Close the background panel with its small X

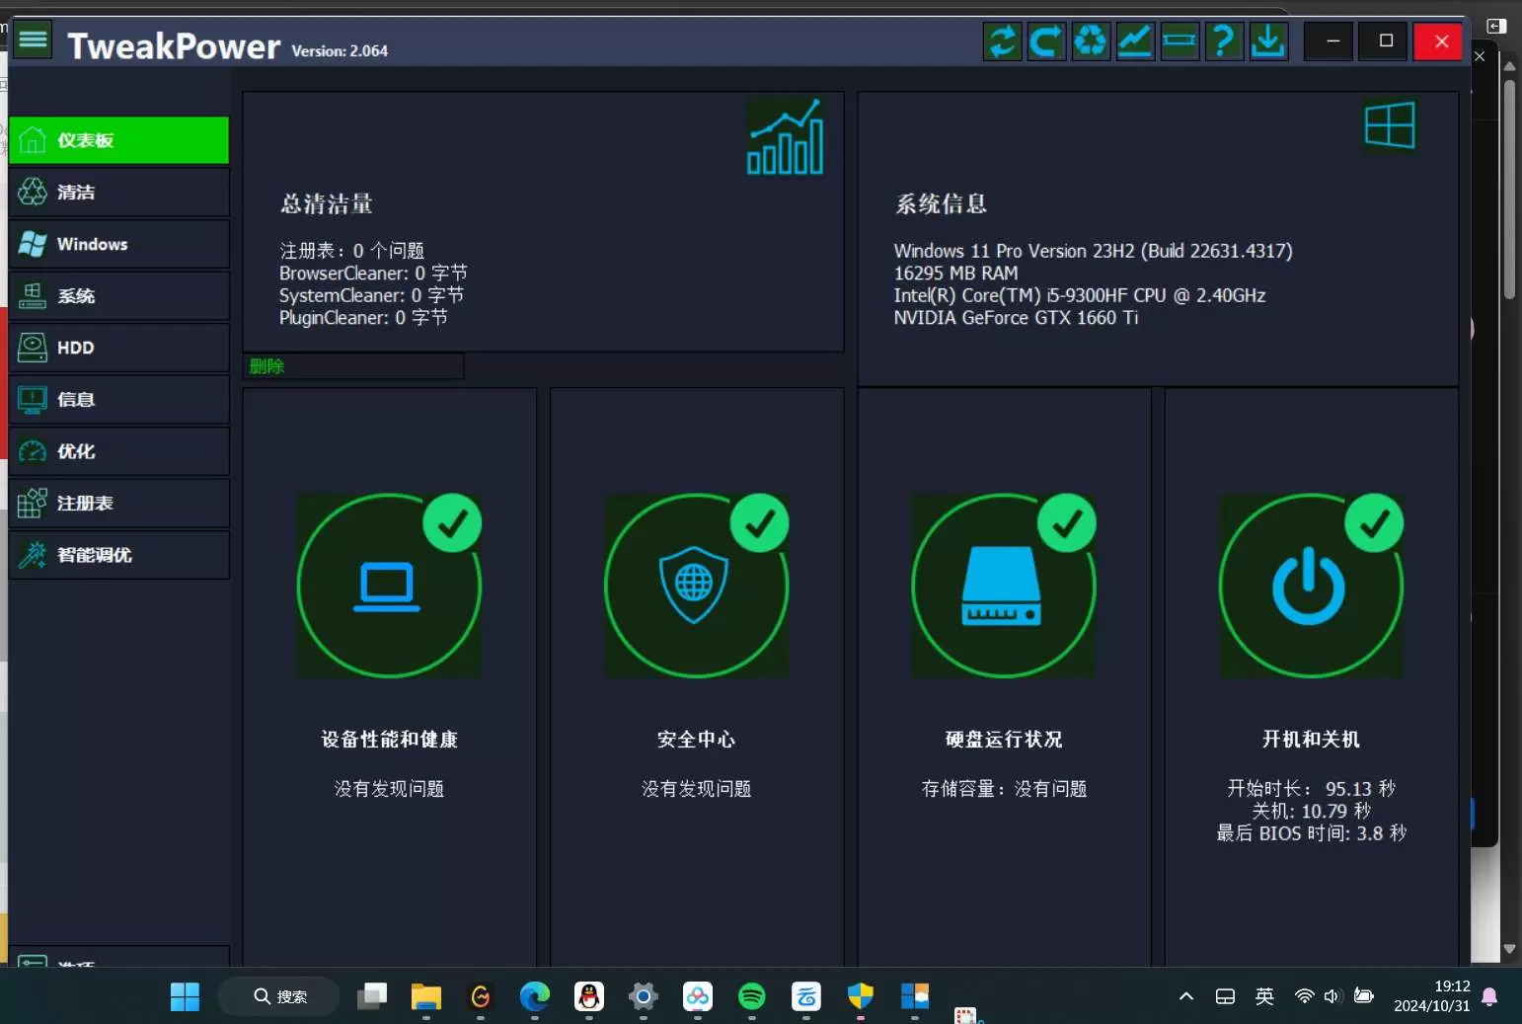pyautogui.click(x=1480, y=57)
